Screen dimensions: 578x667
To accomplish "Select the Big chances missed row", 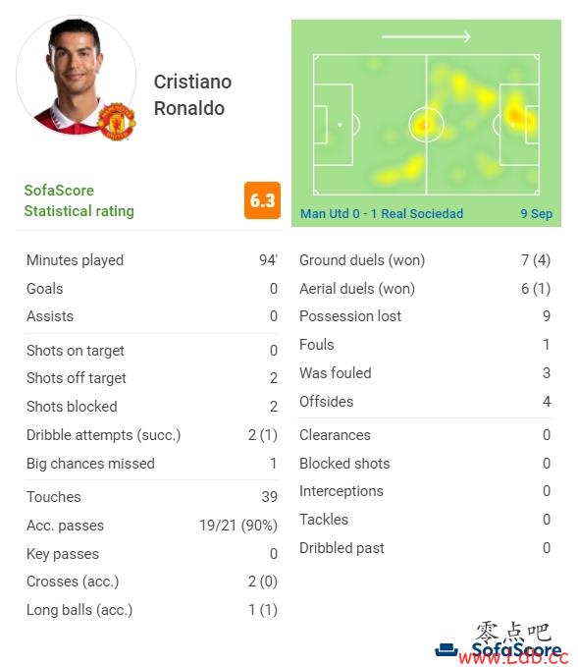I will pos(152,464).
